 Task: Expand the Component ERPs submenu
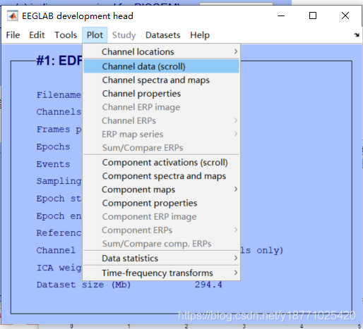coord(162,230)
